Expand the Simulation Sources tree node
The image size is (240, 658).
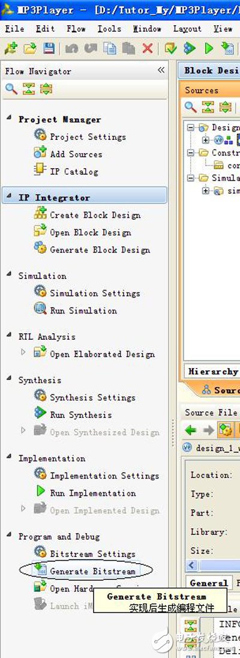[x=205, y=191]
